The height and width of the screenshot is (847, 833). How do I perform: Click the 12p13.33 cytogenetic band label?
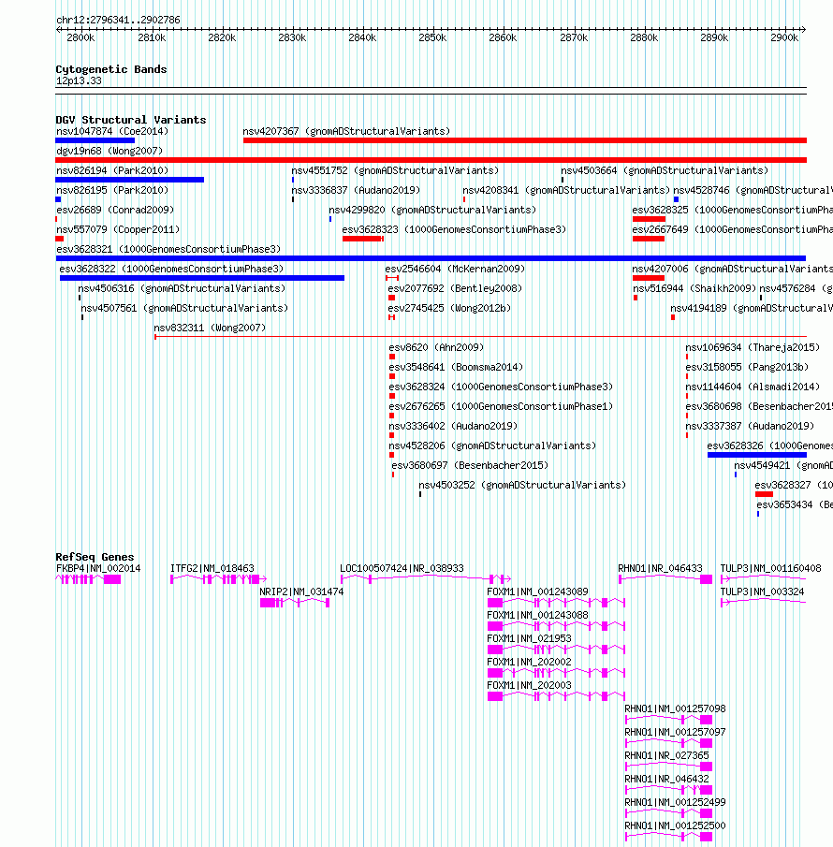click(x=79, y=81)
